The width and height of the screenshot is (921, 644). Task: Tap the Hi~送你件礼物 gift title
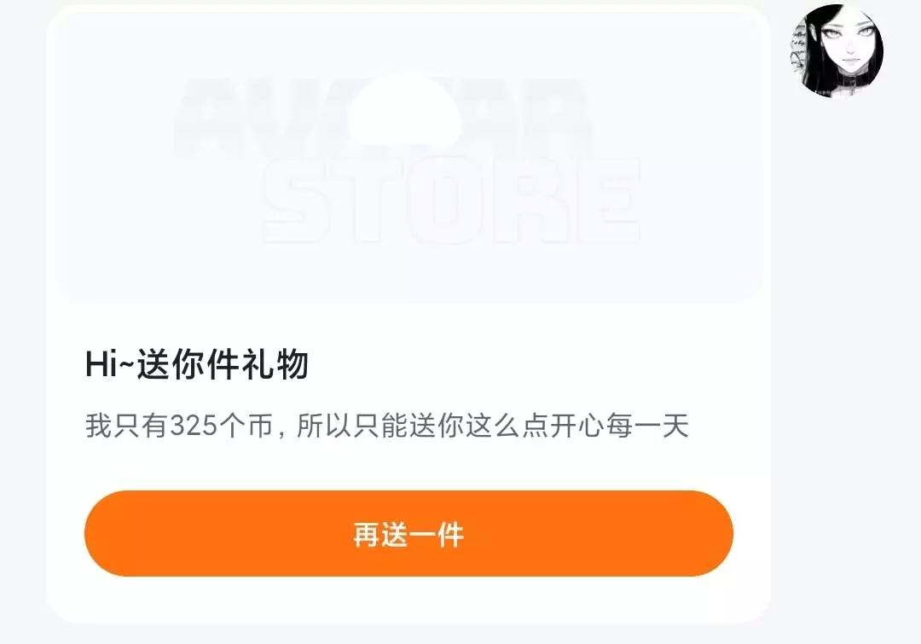197,364
